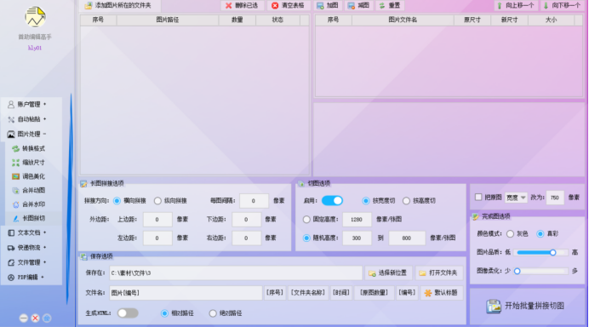Open 合并水印 from the sidebar

click(x=33, y=204)
